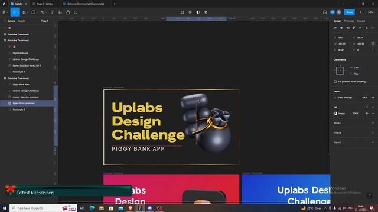The width and height of the screenshot is (378, 212).
Task: Select the Frame tool
Action: [x=24, y=12]
